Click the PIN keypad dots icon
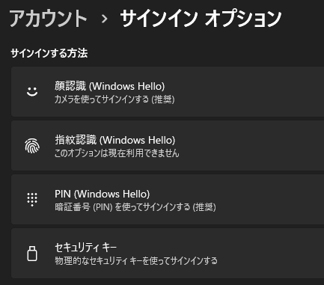This screenshot has height=285, width=324. click(x=32, y=200)
